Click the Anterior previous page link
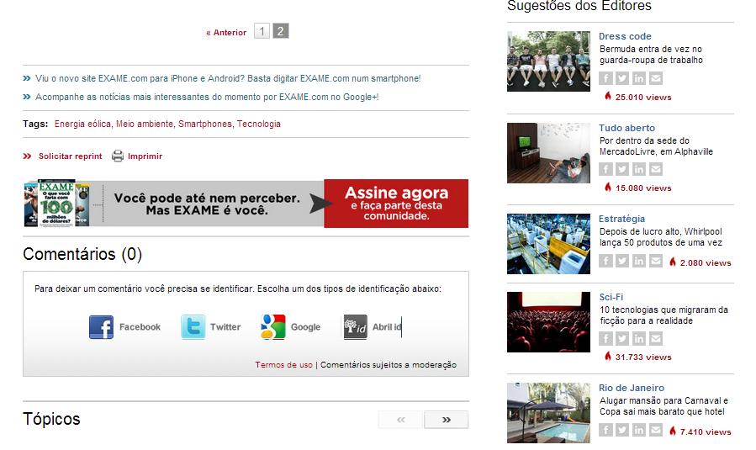The width and height of the screenshot is (756, 450). [226, 33]
